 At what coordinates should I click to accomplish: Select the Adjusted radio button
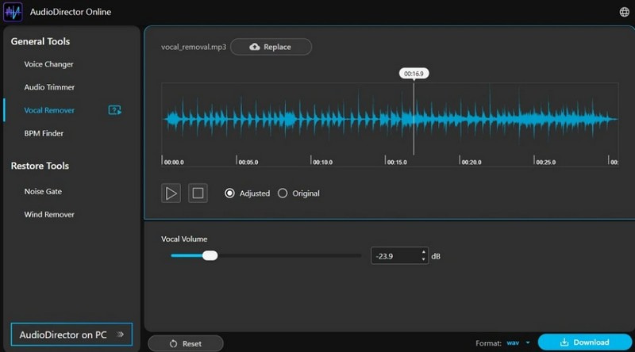pos(230,193)
